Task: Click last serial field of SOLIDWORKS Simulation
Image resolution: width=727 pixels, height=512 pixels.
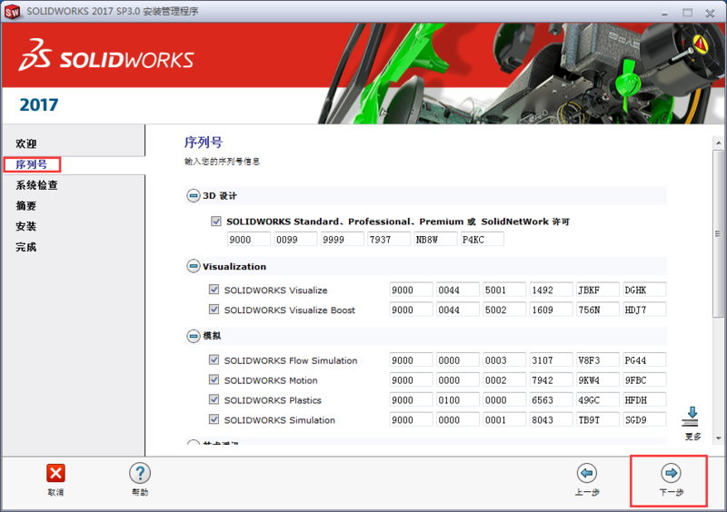Action: point(644,420)
